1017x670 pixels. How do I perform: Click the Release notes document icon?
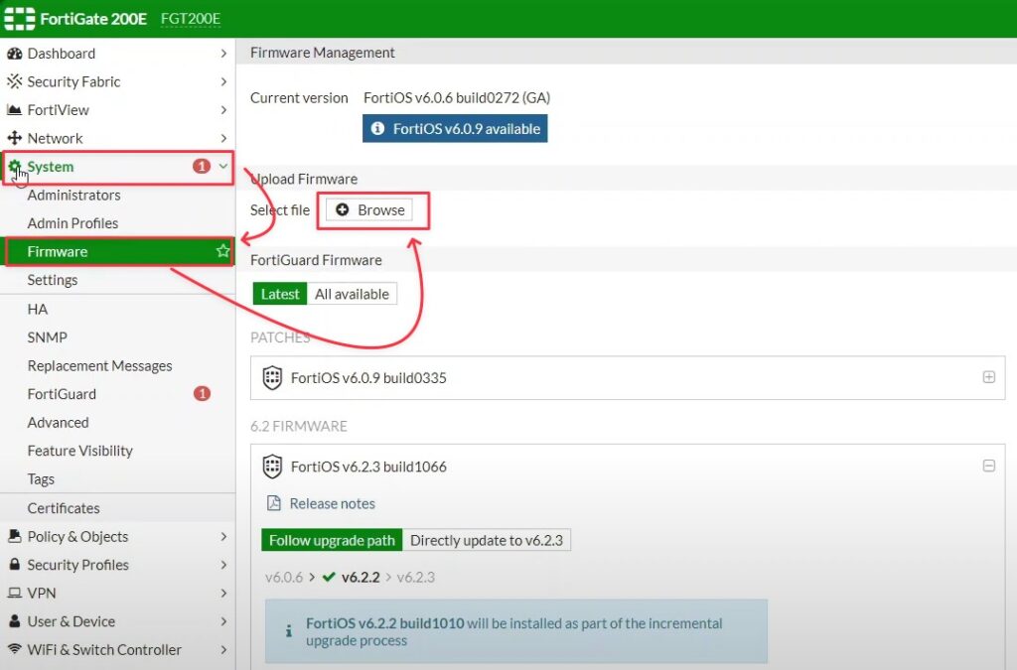point(274,503)
